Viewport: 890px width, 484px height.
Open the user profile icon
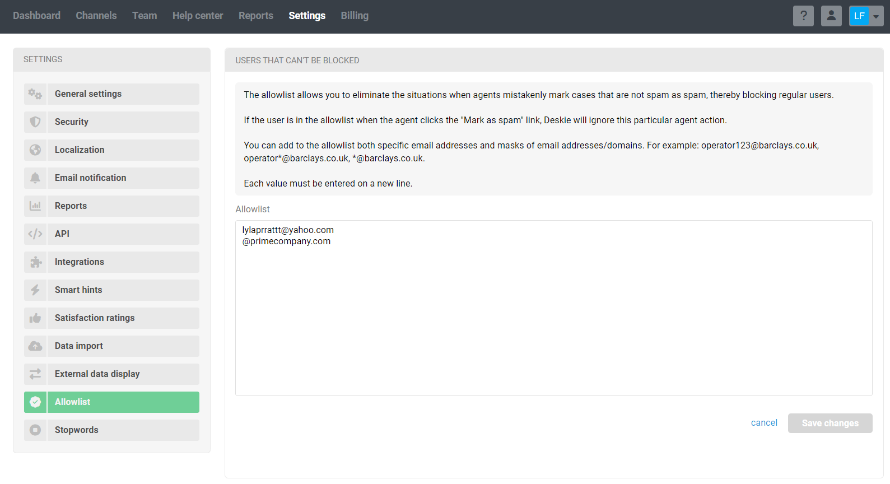coord(831,16)
